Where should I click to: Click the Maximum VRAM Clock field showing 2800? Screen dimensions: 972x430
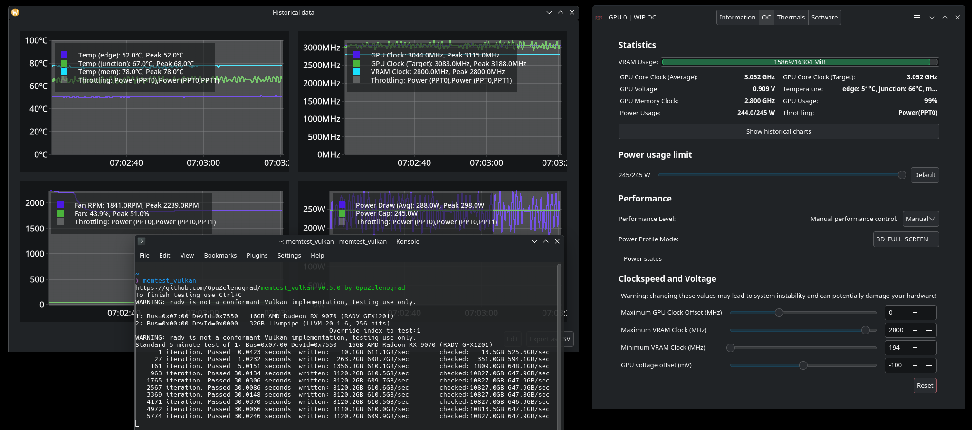[x=896, y=330]
